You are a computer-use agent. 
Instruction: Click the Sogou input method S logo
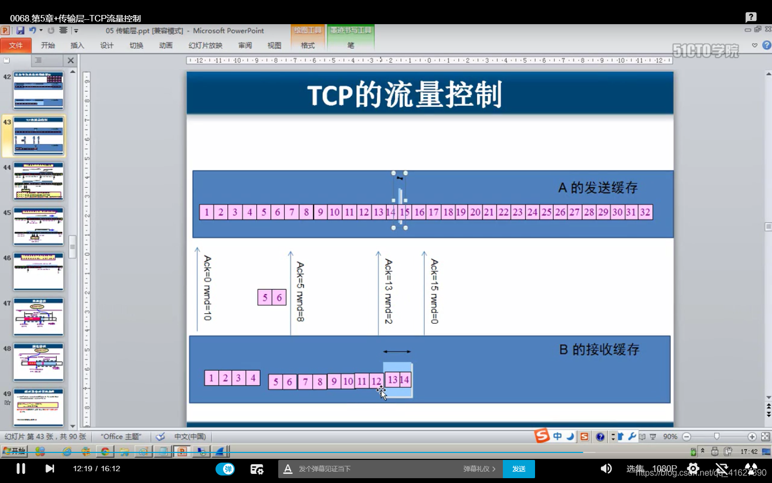click(542, 435)
